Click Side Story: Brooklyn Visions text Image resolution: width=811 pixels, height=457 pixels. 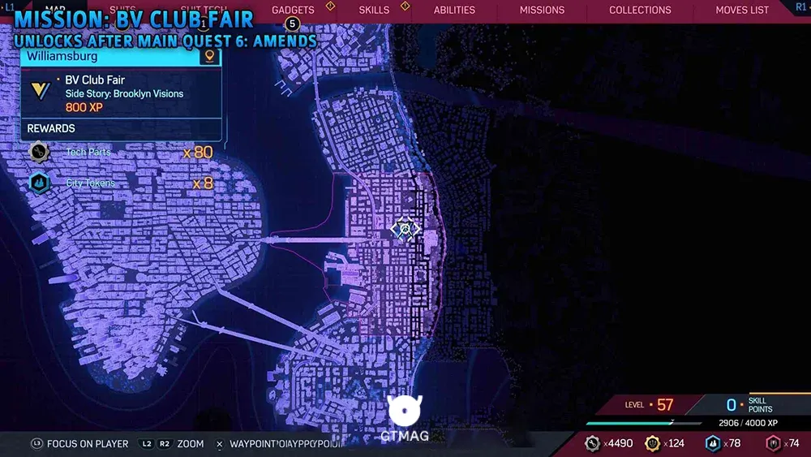pyautogui.click(x=124, y=93)
